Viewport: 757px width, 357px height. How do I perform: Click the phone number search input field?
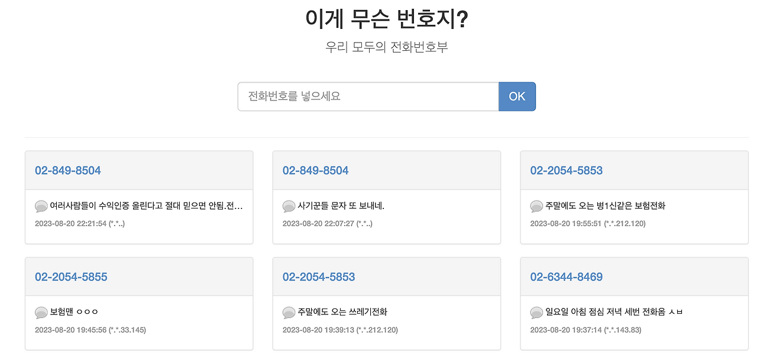click(368, 97)
